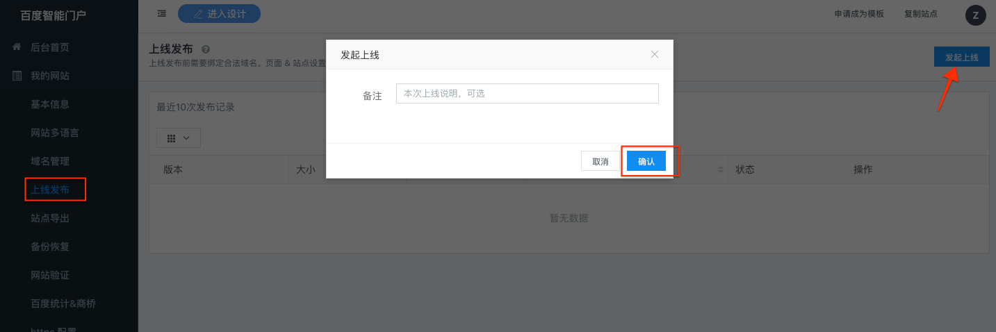Click the help question mark icon

(206, 49)
